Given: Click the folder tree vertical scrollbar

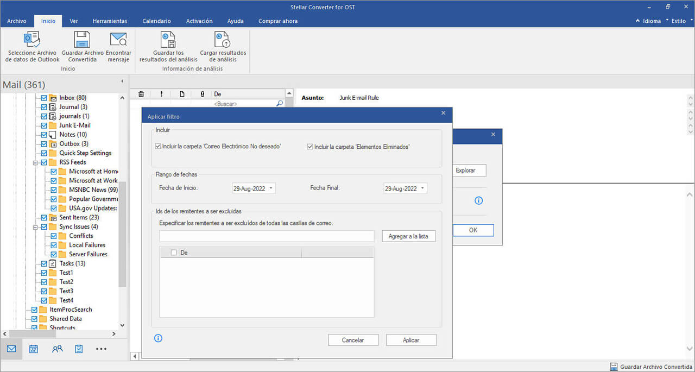Looking at the screenshot, I should (x=122, y=234).
